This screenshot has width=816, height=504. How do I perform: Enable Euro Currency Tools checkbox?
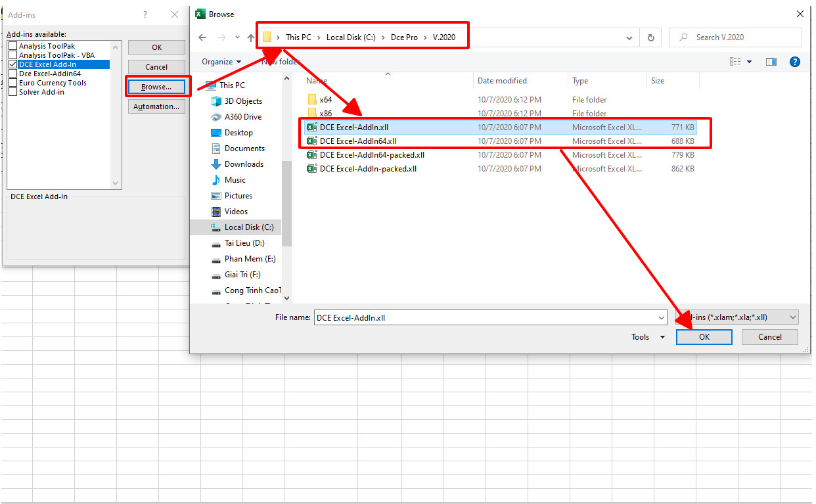tap(12, 83)
